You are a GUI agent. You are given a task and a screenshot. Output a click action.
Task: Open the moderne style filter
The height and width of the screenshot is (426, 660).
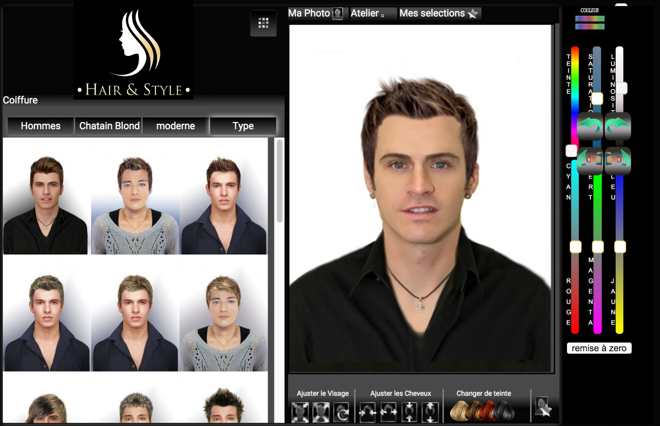[x=176, y=126]
